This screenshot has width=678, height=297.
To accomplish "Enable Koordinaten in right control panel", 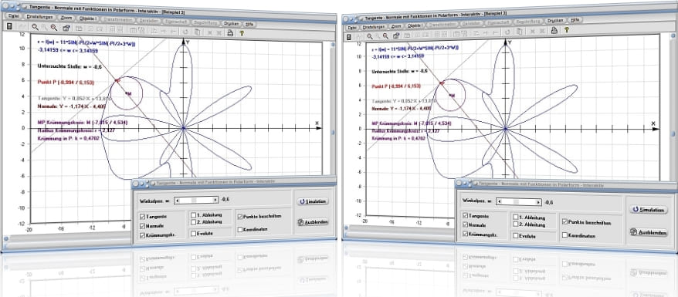I will click(x=564, y=235).
